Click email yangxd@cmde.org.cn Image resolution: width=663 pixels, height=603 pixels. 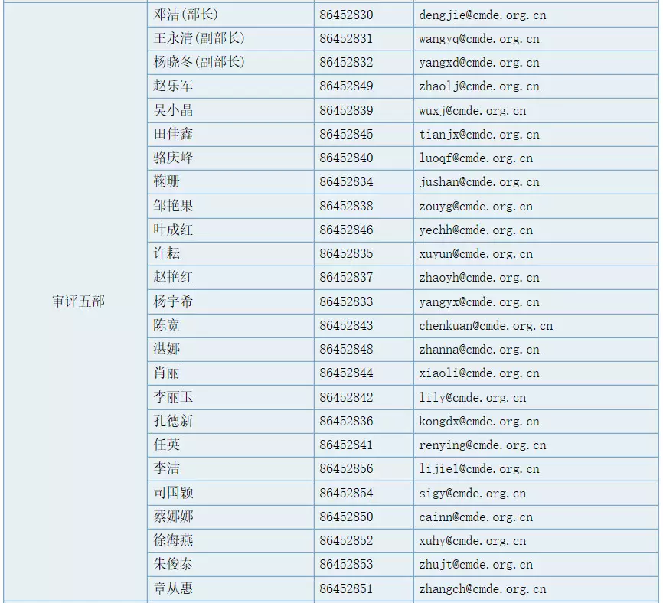479,63
